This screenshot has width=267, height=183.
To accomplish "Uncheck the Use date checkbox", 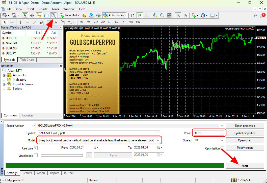I will pyautogui.click(x=35, y=148).
